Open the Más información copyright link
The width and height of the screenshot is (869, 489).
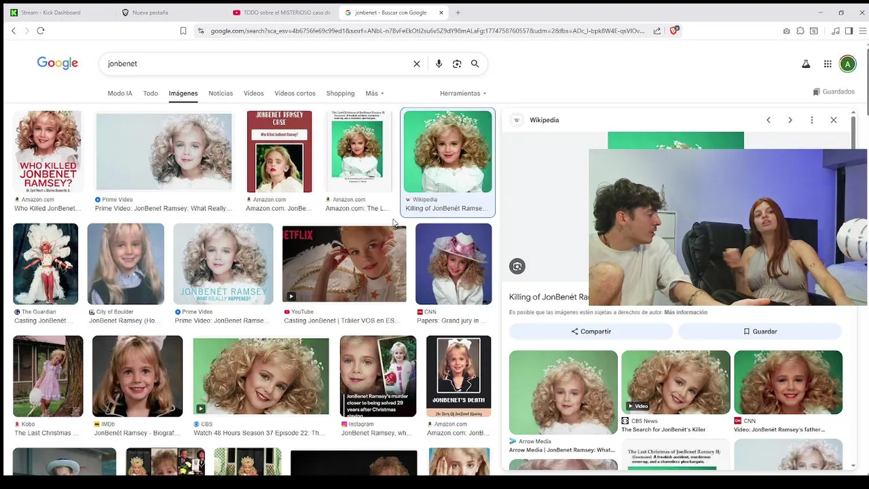[x=686, y=312]
